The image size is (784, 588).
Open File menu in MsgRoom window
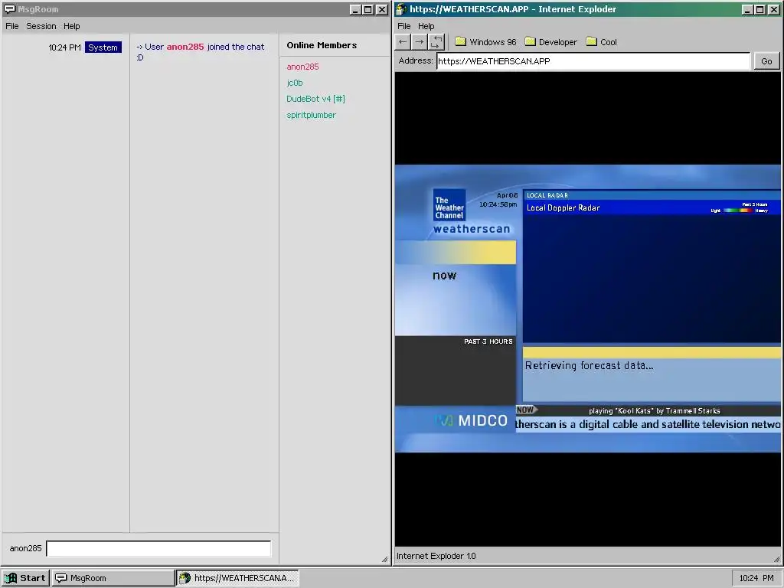pyautogui.click(x=12, y=26)
